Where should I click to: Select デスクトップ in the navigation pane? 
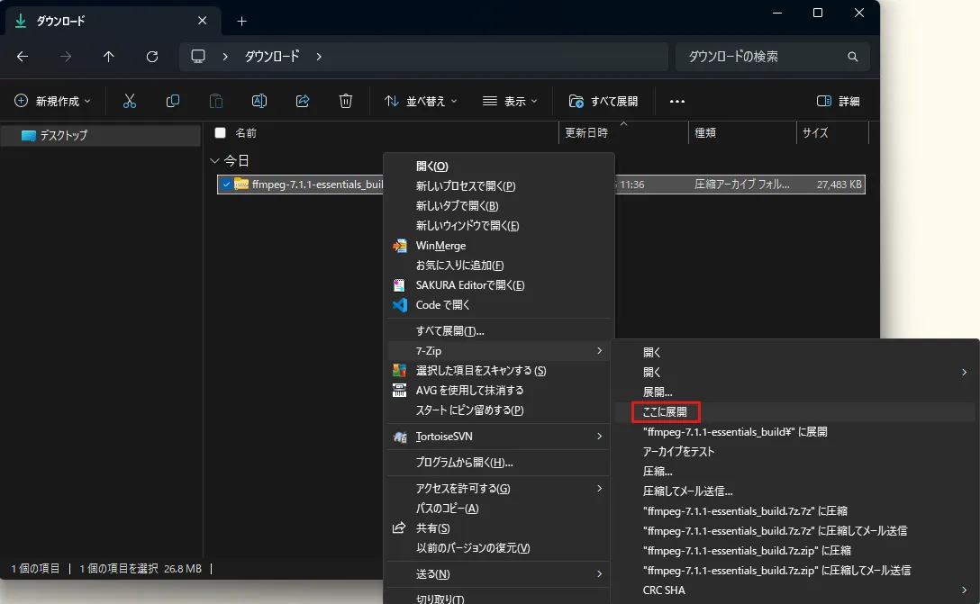tap(101, 136)
